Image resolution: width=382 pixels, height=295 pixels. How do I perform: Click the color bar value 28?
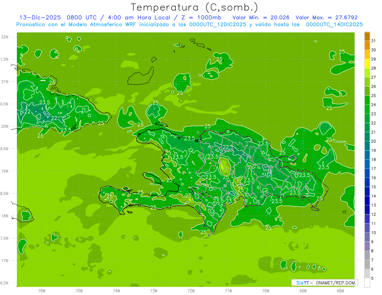tap(373, 68)
